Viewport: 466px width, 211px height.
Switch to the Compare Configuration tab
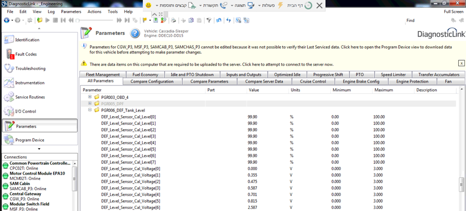152,81
